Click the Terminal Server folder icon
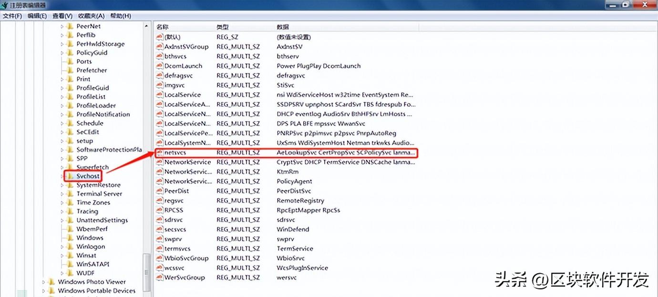 coord(70,194)
